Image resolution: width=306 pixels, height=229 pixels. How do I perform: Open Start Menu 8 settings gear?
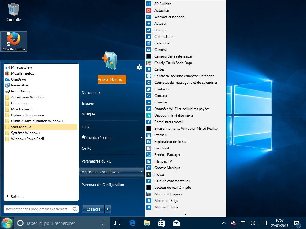tap(139, 67)
